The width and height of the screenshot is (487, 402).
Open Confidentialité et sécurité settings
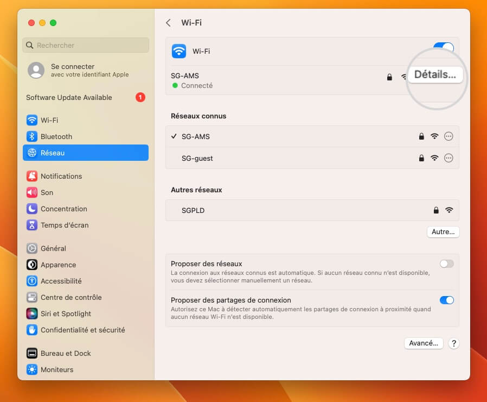coord(85,330)
